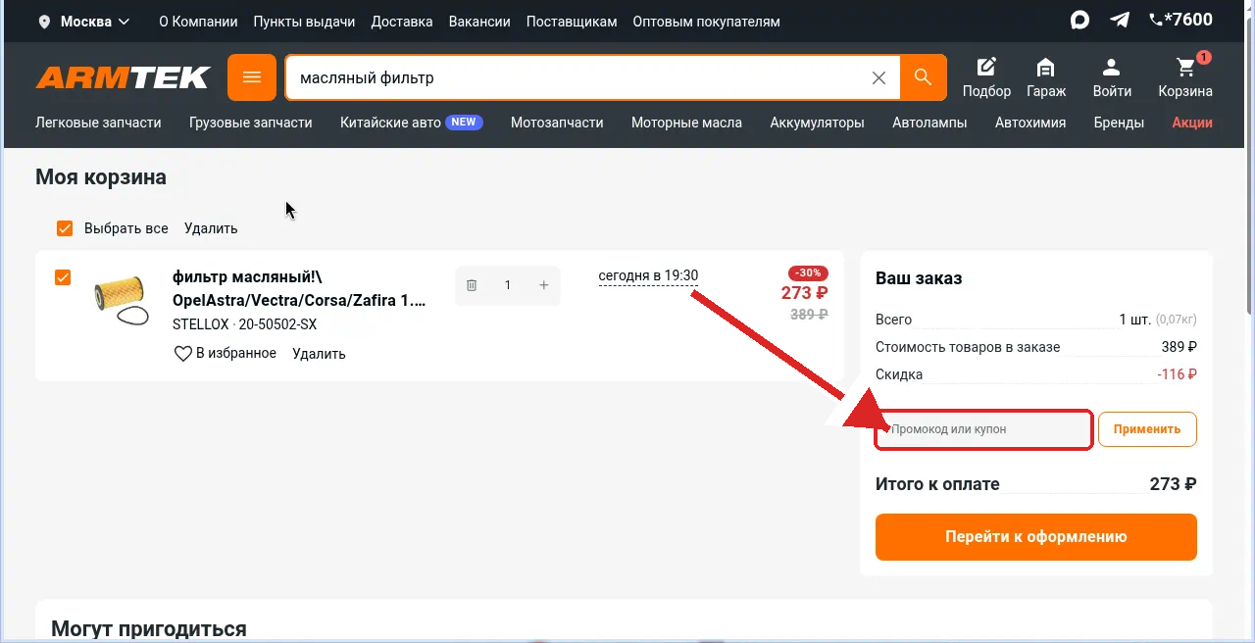Select Мотозапчасти category
The image size is (1255, 643).
pyautogui.click(x=557, y=123)
